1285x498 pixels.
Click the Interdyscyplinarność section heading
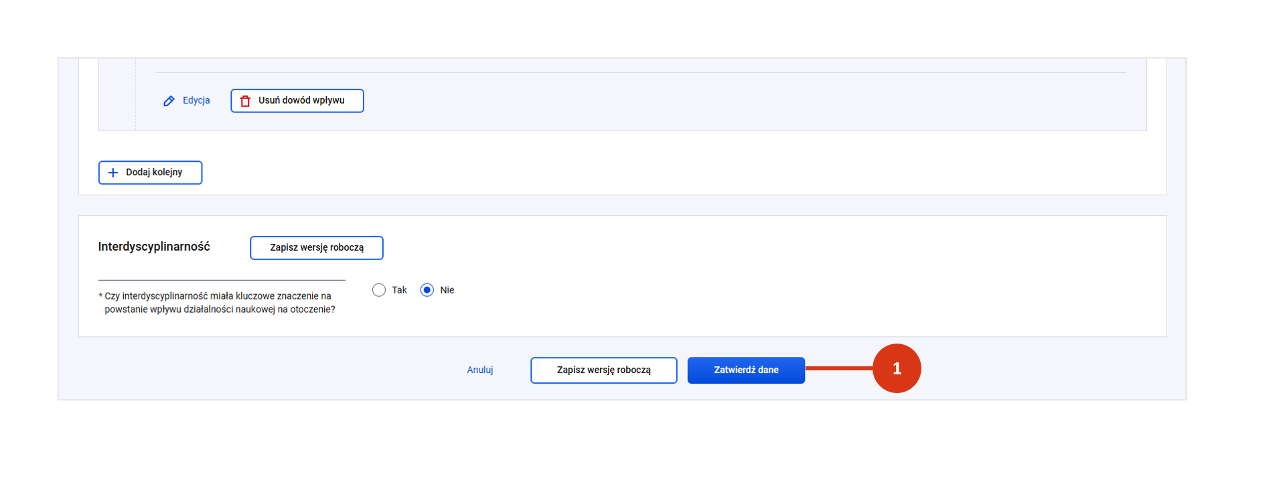point(154,247)
